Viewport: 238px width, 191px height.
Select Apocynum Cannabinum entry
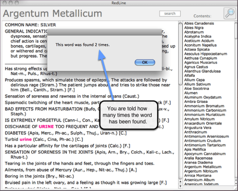205,154
